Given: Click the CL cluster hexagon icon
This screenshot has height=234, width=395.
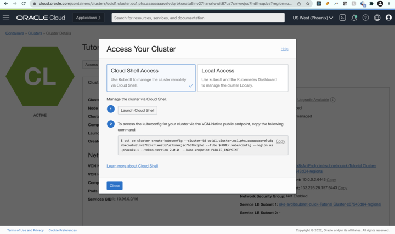Looking at the screenshot, I should (x=40, y=76).
